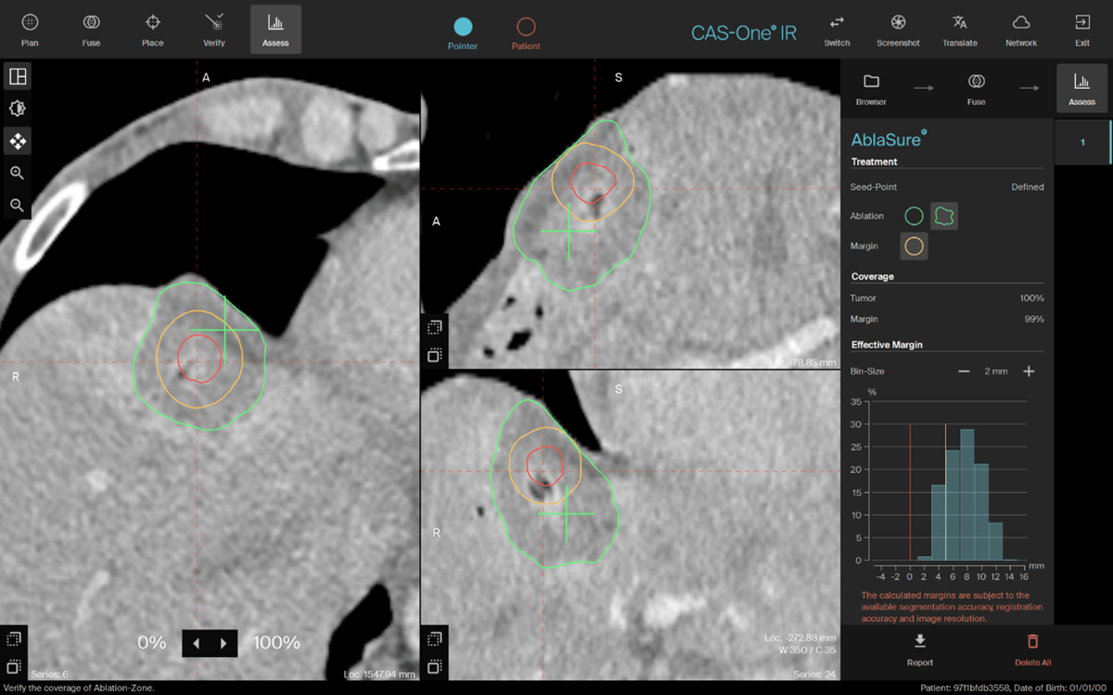The image size is (1113, 695).
Task: Click upper overlay icon in coronal view
Action: pyautogui.click(x=434, y=639)
